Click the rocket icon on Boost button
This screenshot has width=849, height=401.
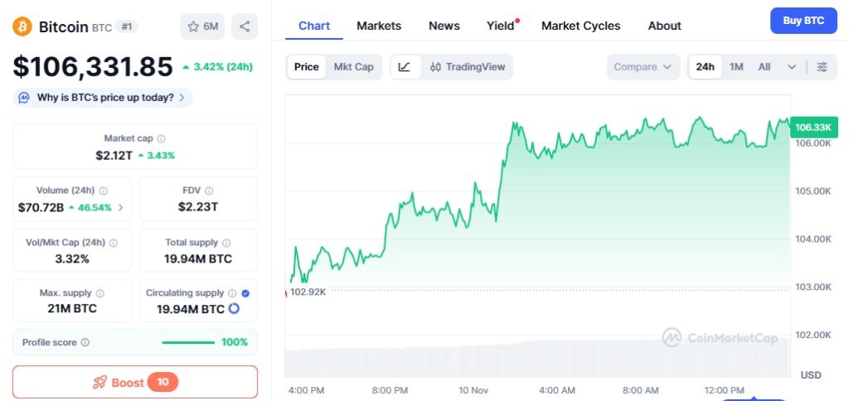pos(99,383)
